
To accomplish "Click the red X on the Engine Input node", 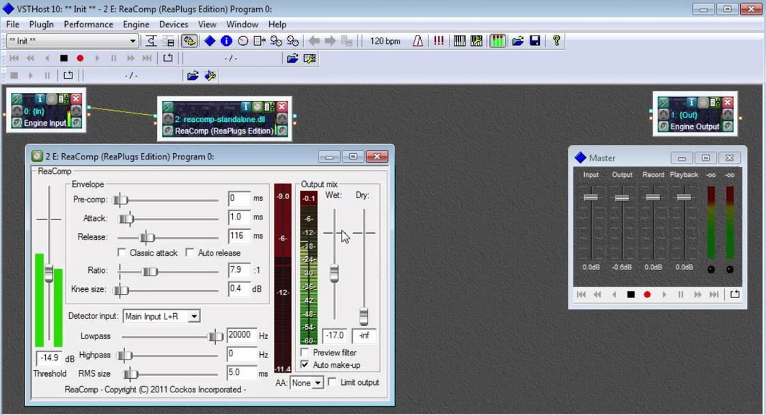I will (x=76, y=98).
